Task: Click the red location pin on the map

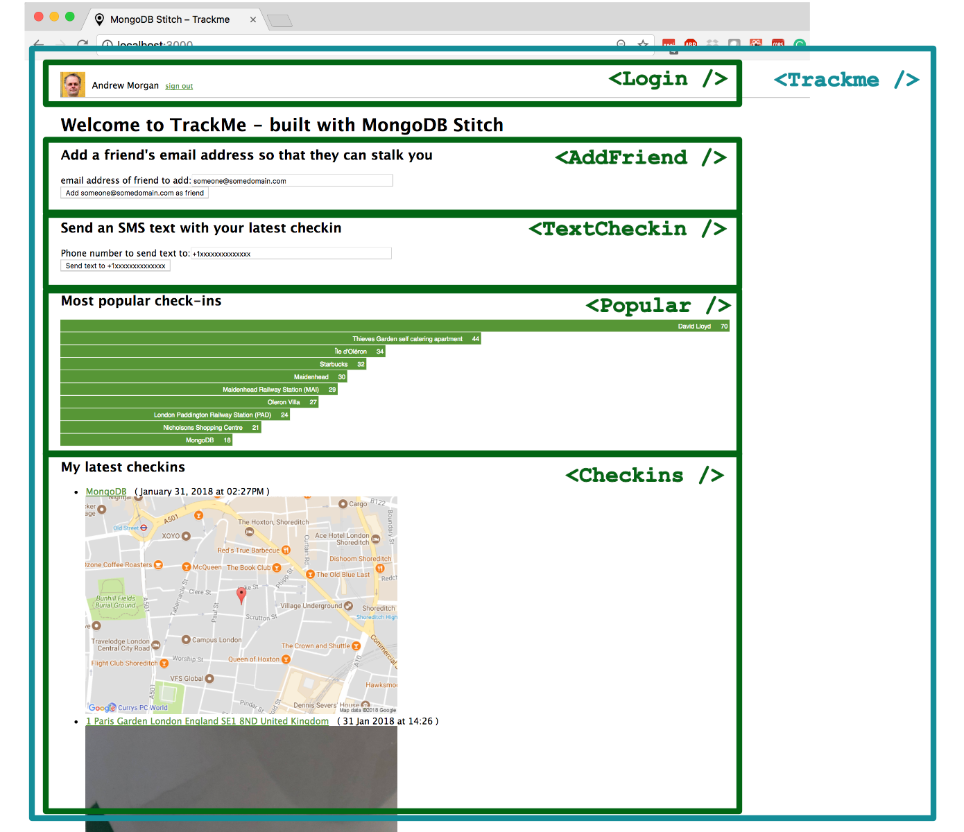Action: pos(241,595)
